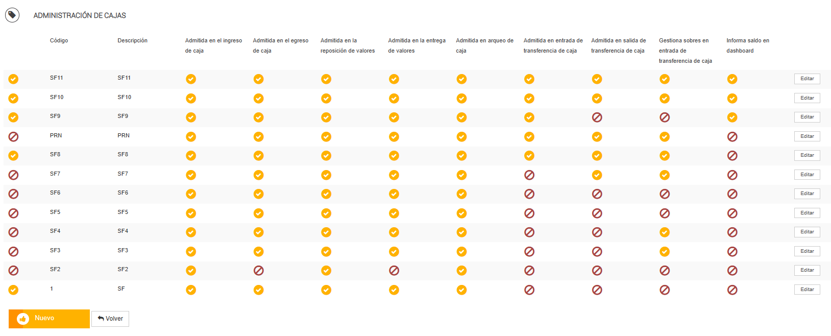831x336 pixels.
Task: Click the tag icon beside Administración de Cajas
Action: tap(12, 15)
